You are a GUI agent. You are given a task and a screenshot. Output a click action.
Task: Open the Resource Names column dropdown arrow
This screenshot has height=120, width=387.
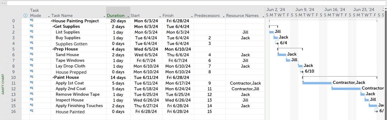(x=264, y=16)
